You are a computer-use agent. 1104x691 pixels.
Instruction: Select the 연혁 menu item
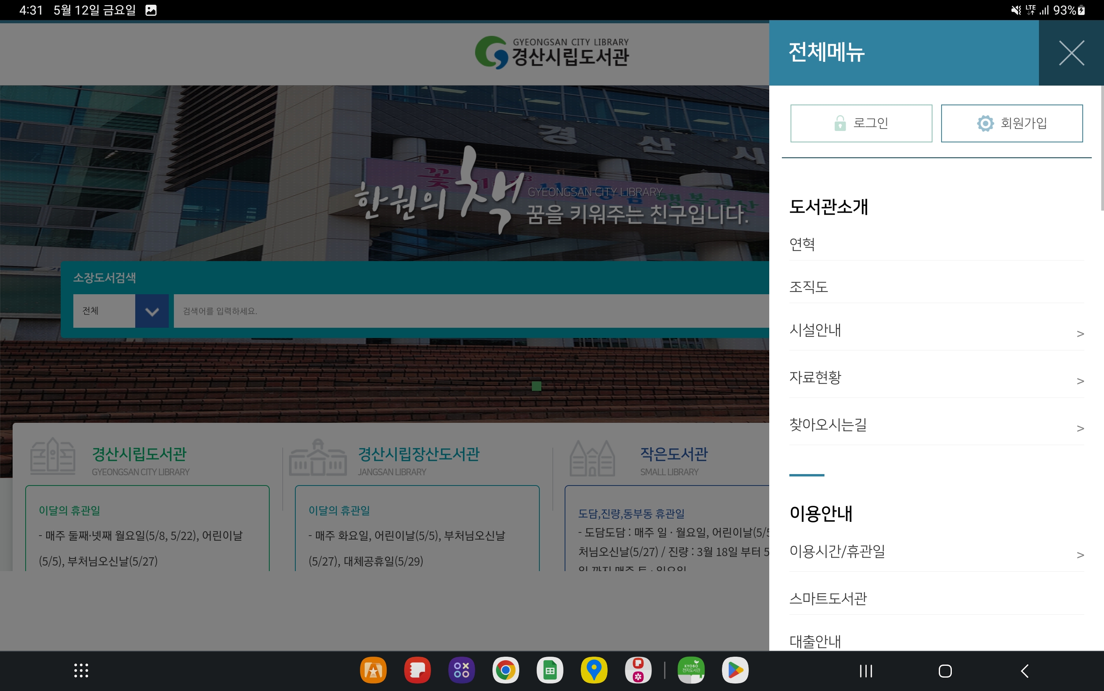(802, 244)
